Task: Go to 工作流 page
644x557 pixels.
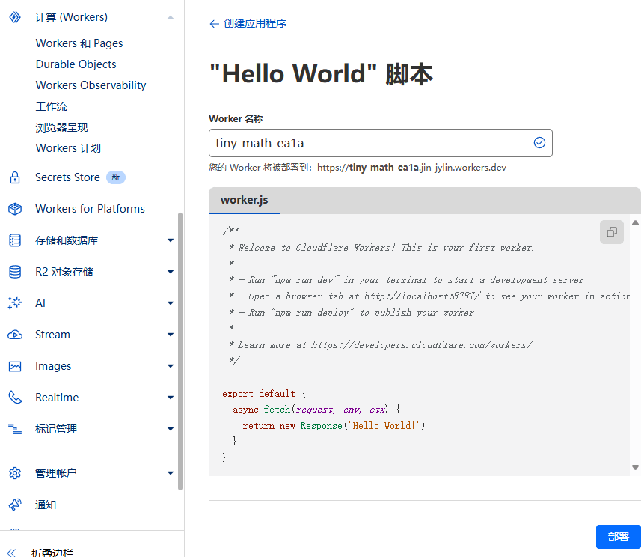Action: (52, 106)
